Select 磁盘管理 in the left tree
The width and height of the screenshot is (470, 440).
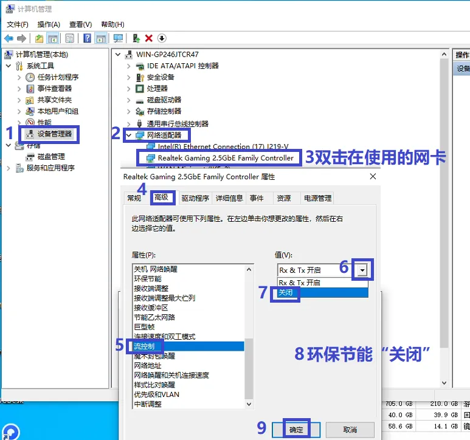[51, 157]
